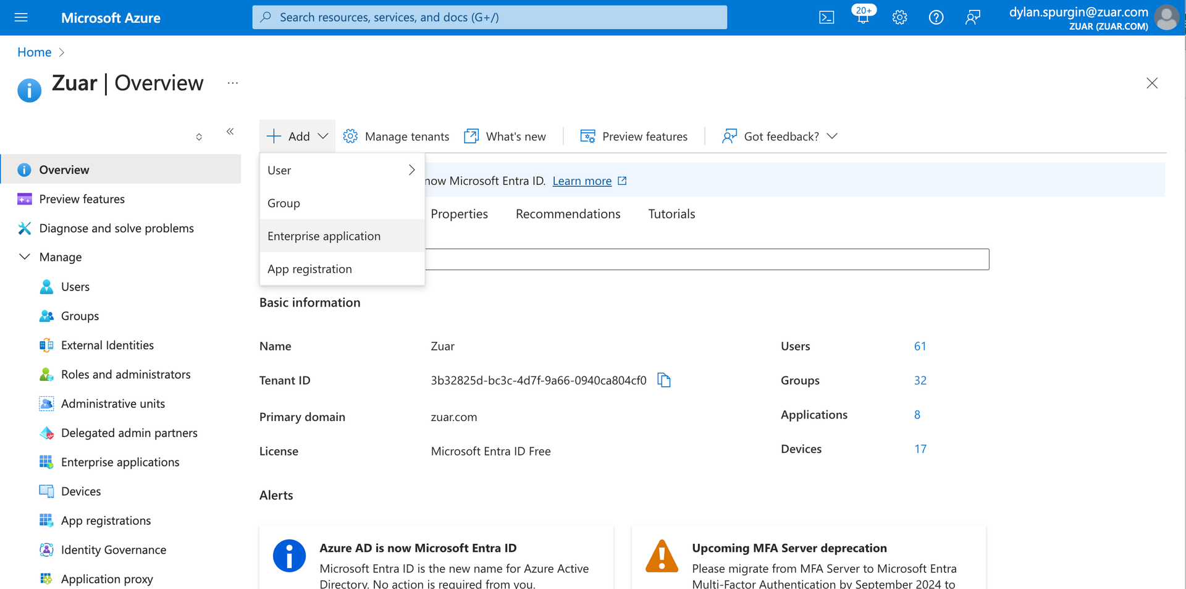Image resolution: width=1186 pixels, height=589 pixels.
Task: Click the App registrations icon
Action: [x=46, y=520]
